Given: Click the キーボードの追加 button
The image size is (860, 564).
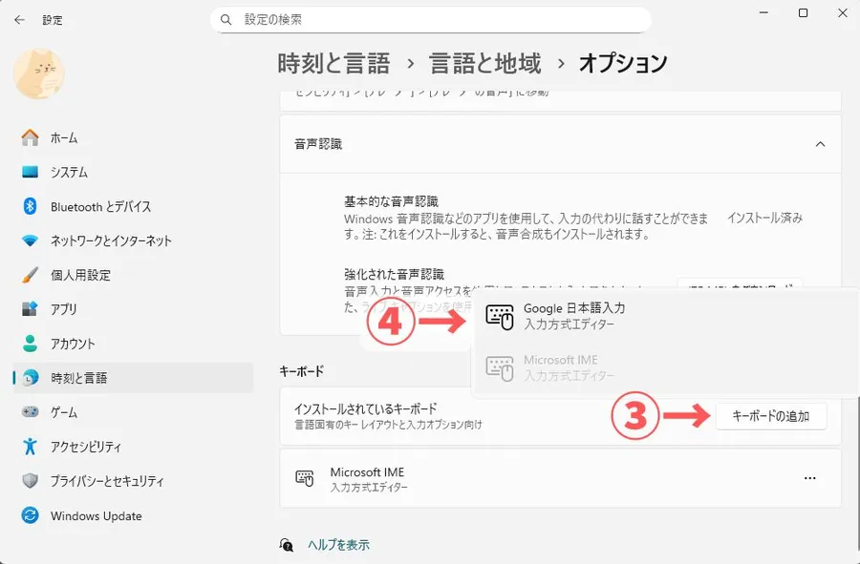Looking at the screenshot, I should (770, 416).
